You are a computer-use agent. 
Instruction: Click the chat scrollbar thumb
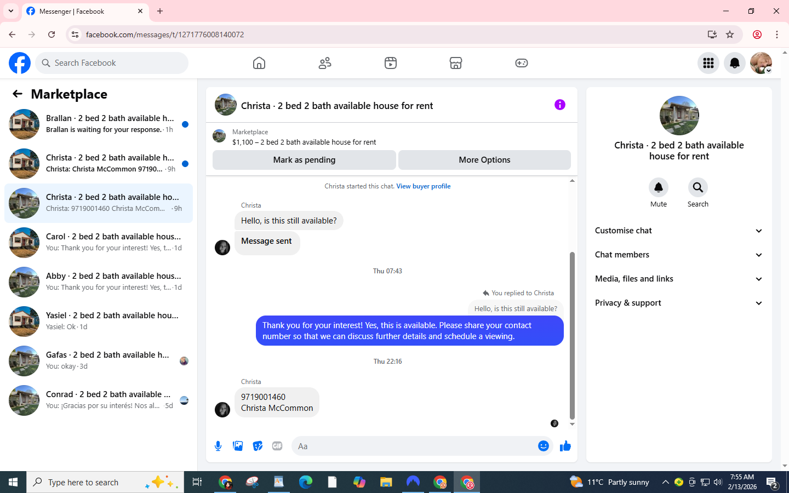pos(572,335)
